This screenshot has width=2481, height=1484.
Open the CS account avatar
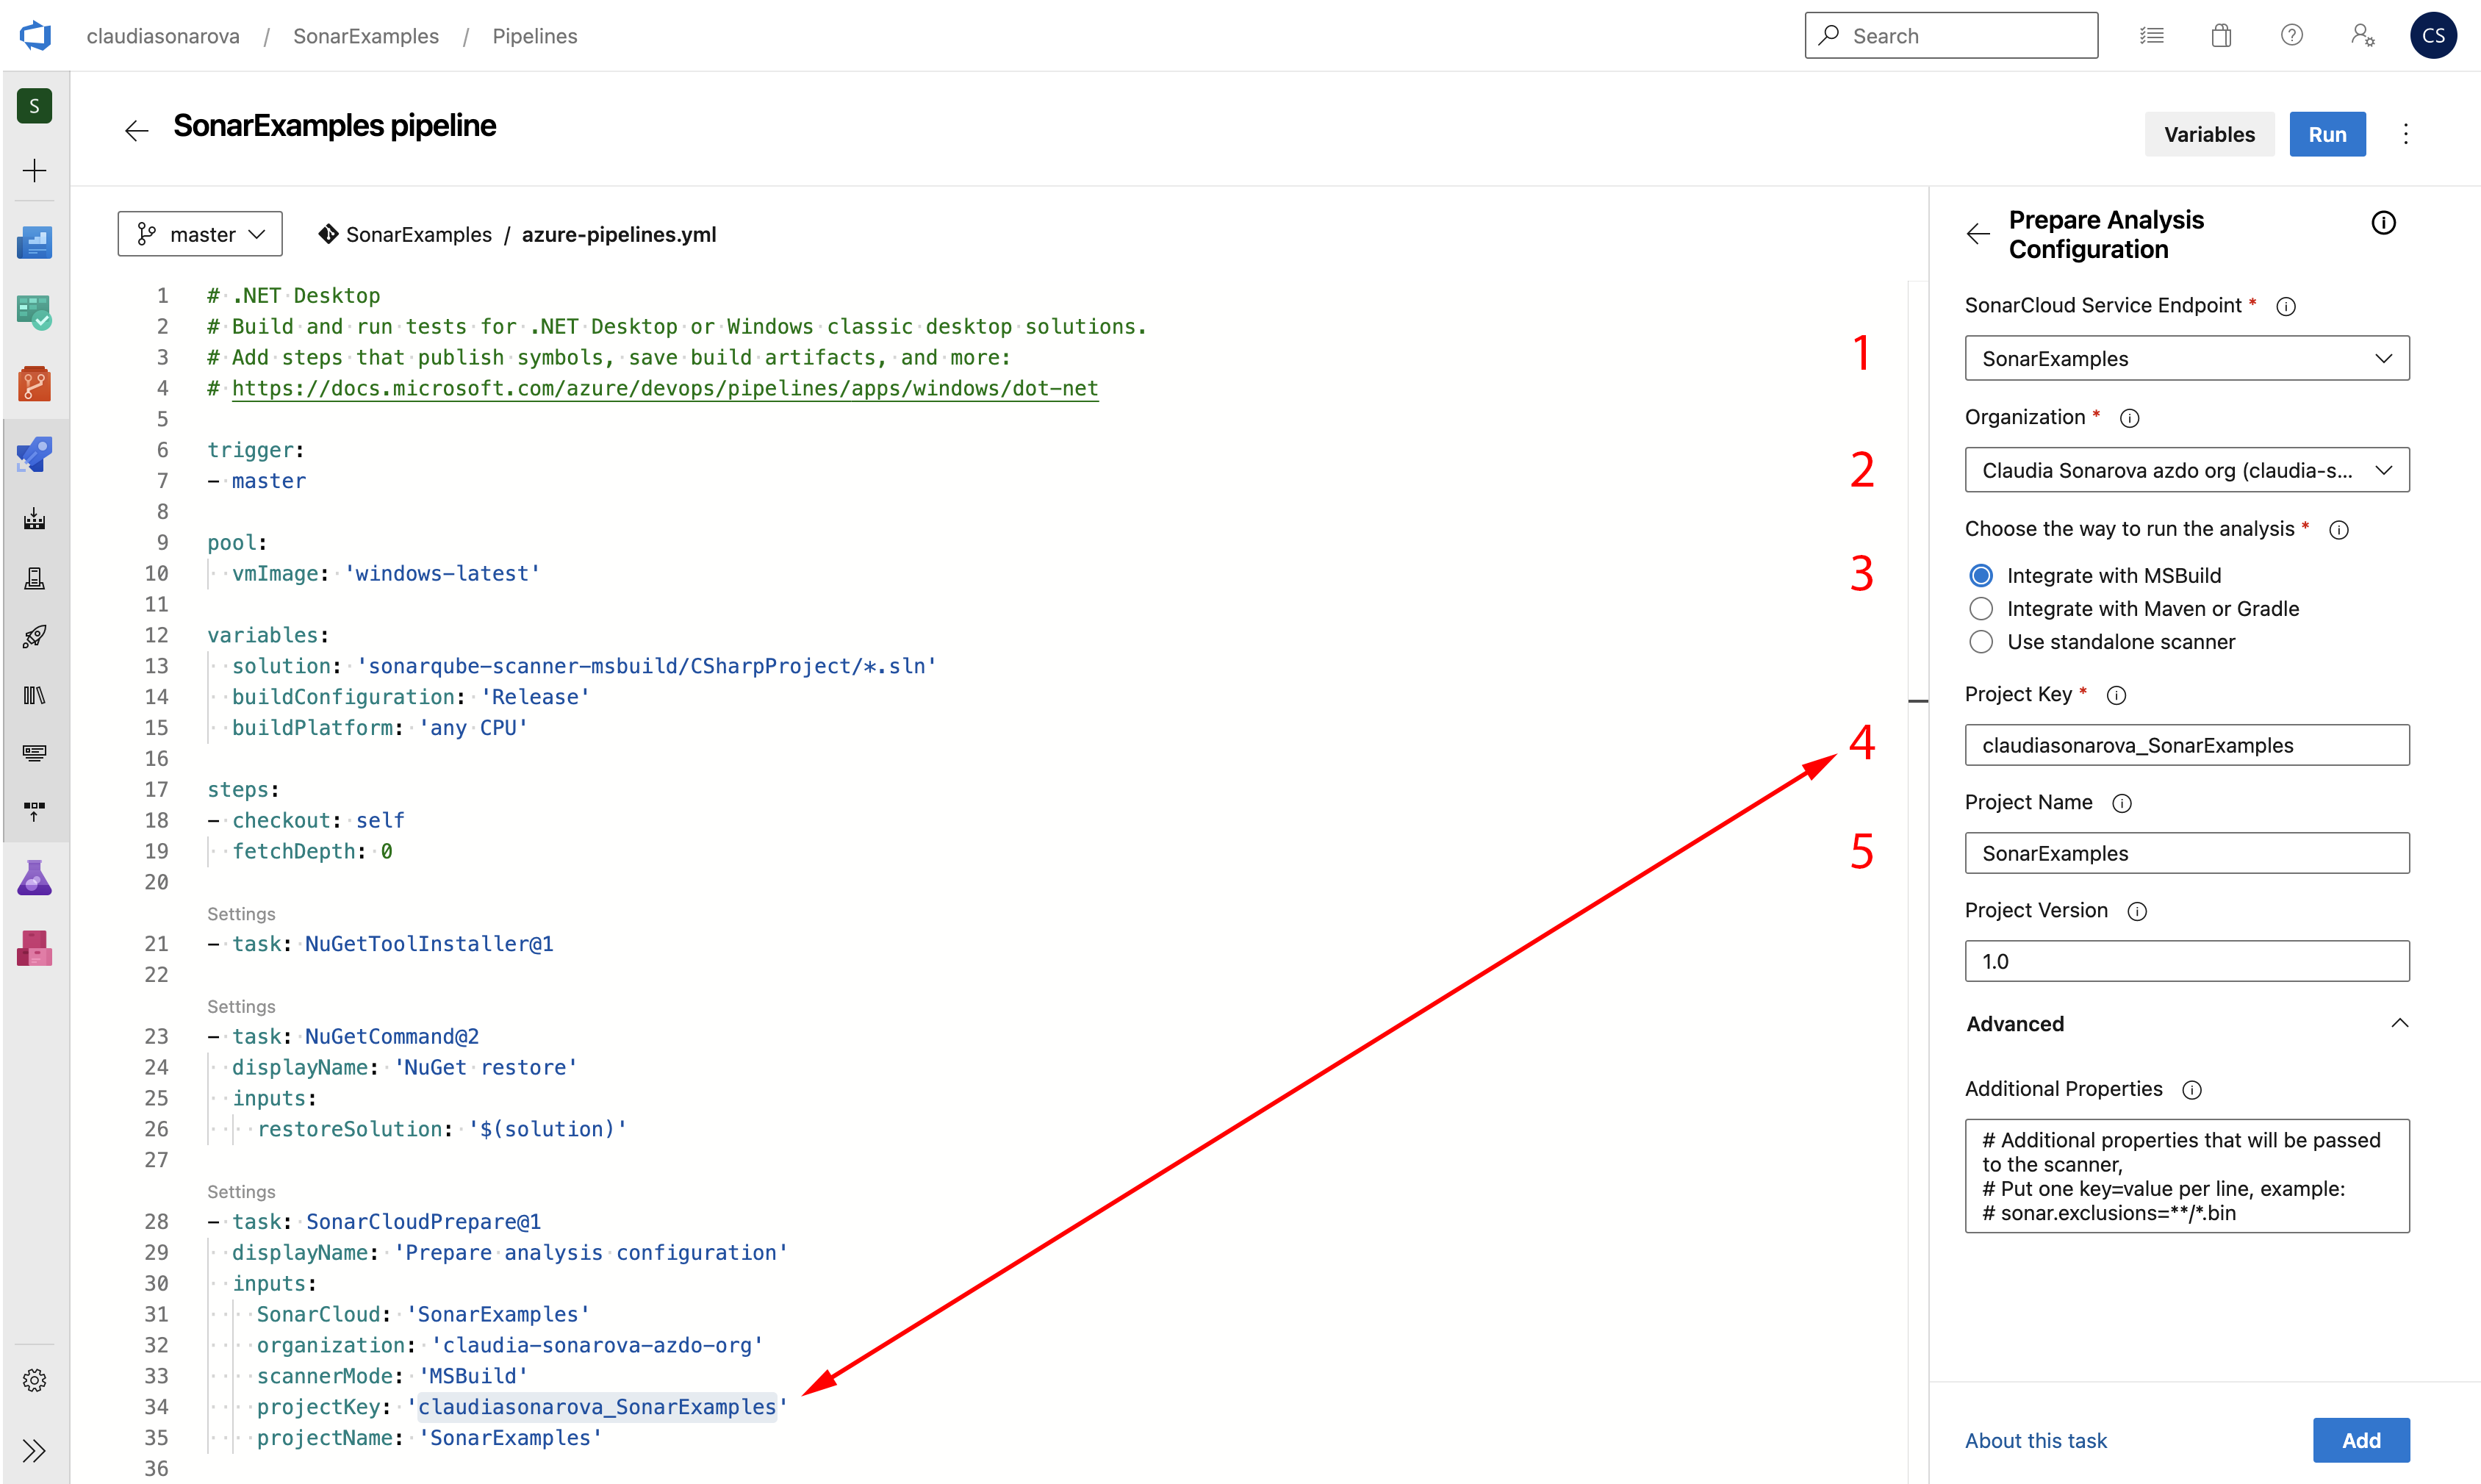2434,36
